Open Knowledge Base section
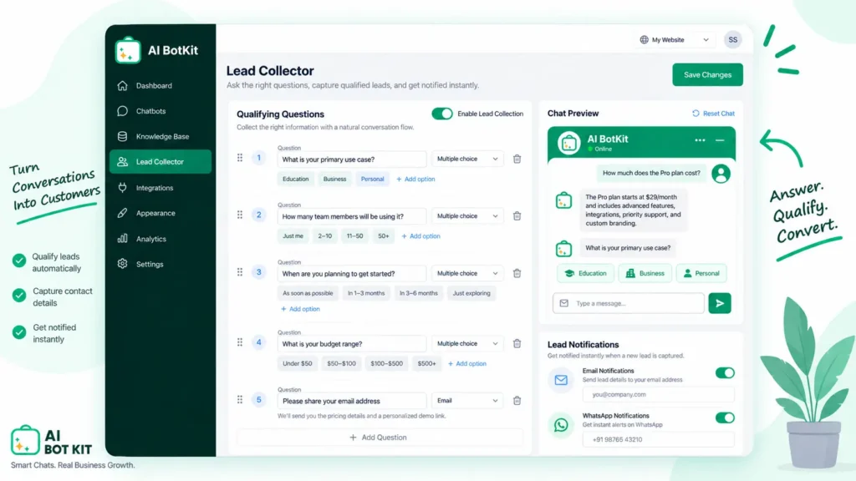This screenshot has width=856, height=481. click(x=160, y=136)
